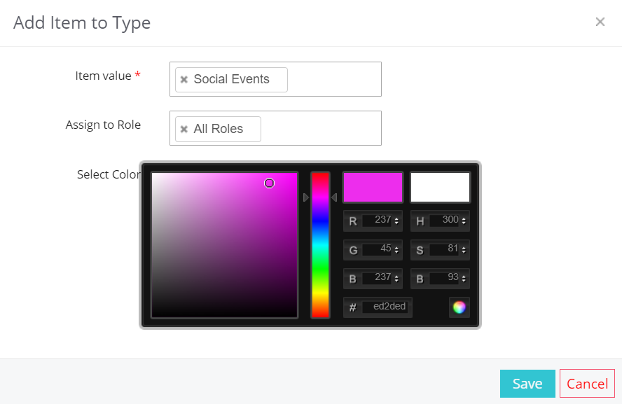The image size is (622, 404).
Task: Click the hex color code field
Action: point(385,307)
